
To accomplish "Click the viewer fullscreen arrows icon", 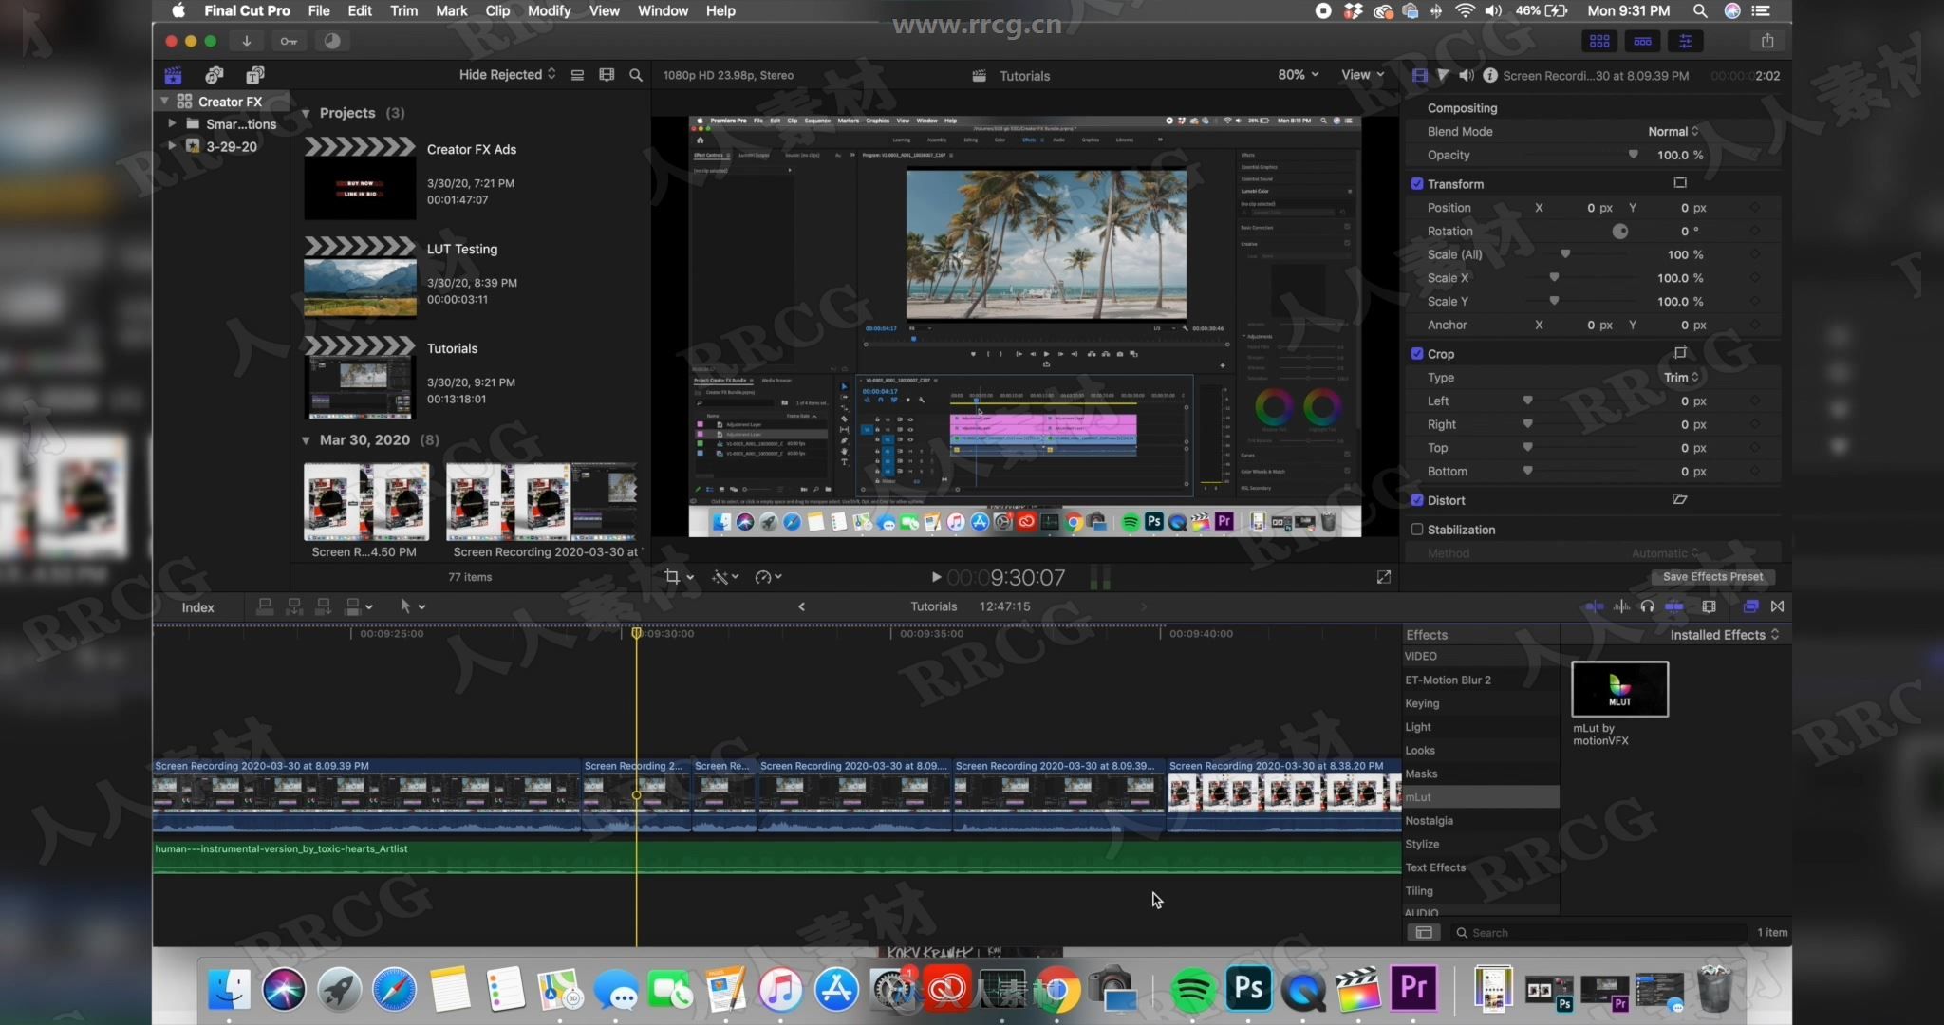I will pos(1384,577).
